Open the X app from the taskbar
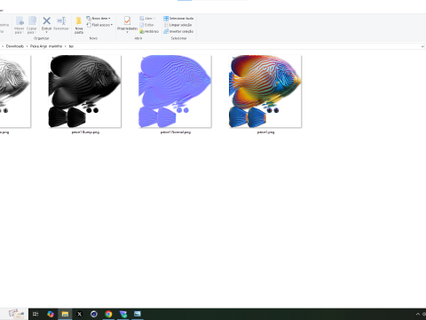Image resolution: width=426 pixels, height=320 pixels. (79, 314)
